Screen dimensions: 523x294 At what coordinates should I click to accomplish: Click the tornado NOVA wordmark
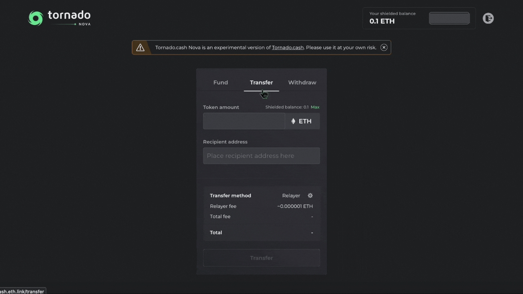69,17
